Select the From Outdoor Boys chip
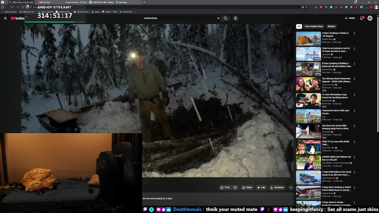The image size is (379, 213). click(x=314, y=26)
